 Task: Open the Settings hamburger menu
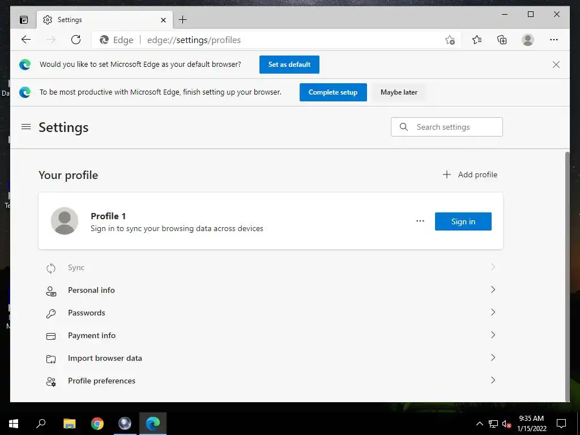pos(26,127)
